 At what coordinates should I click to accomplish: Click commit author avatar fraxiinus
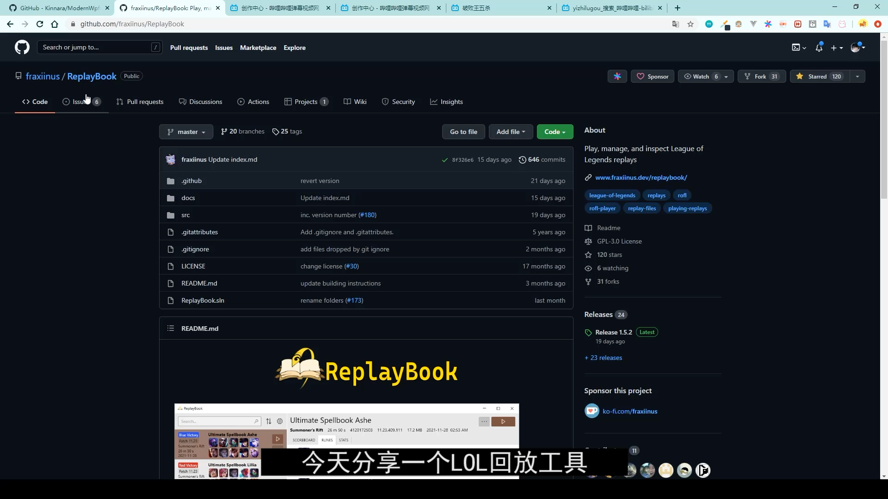(x=171, y=159)
